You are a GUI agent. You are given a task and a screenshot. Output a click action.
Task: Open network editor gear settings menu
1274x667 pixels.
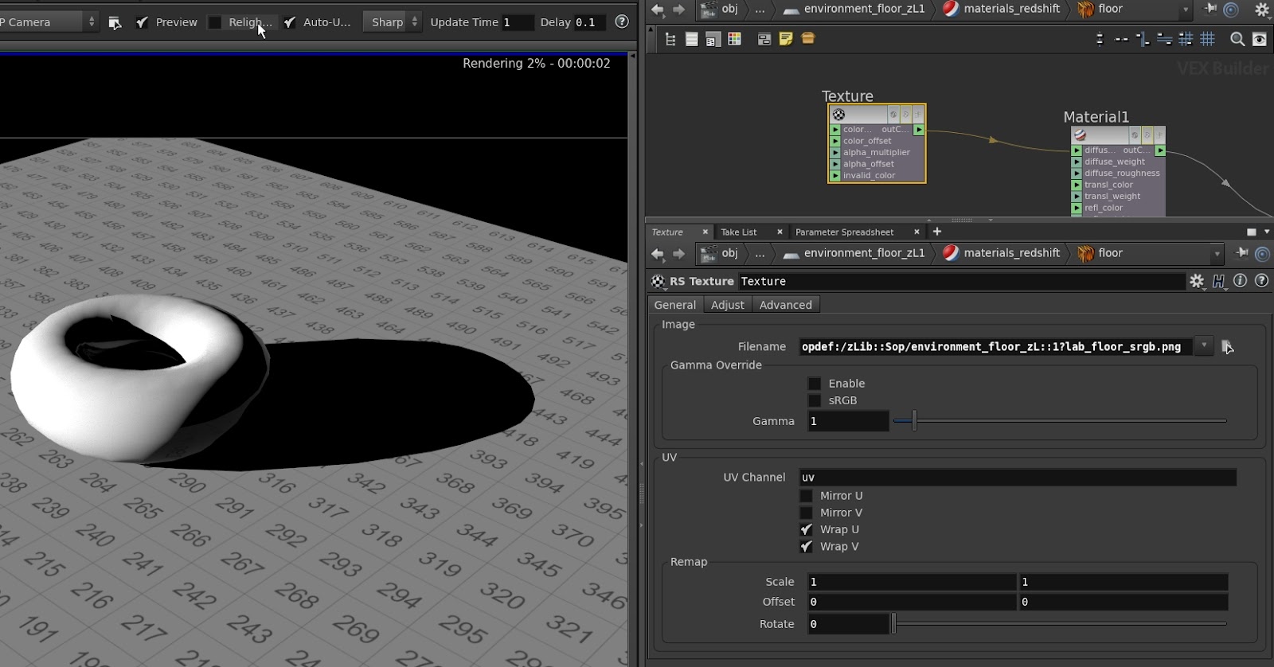coord(1262,10)
